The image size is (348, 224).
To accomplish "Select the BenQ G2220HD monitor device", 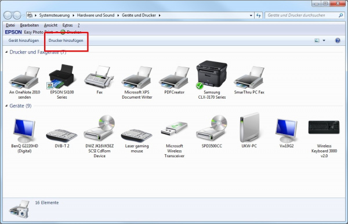I will click(24, 136).
